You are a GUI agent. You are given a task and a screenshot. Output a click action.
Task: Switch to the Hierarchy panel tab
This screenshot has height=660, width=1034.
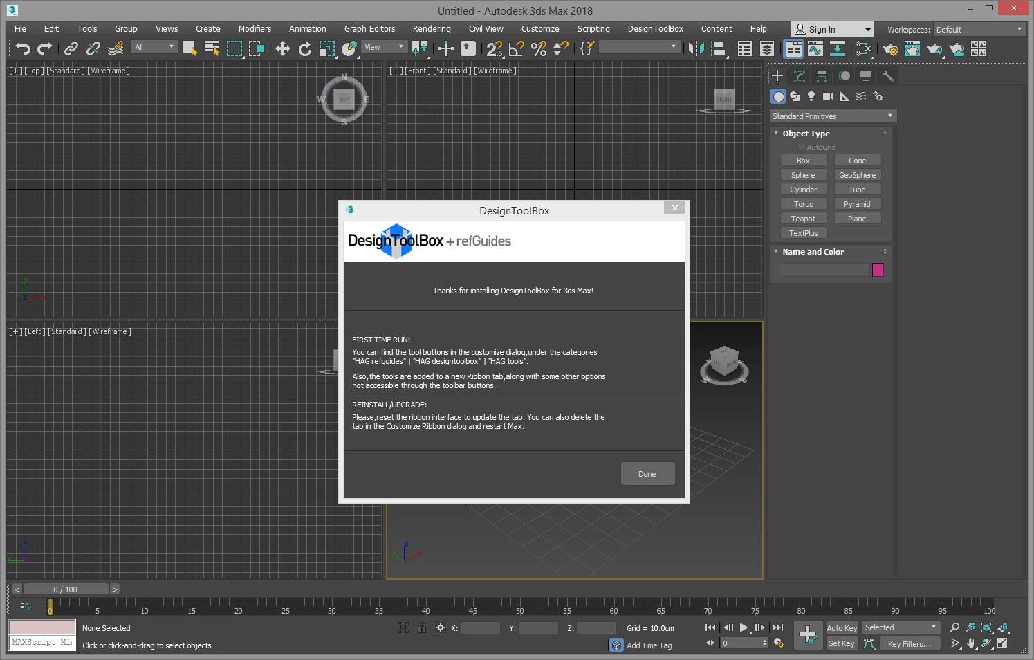pos(822,76)
